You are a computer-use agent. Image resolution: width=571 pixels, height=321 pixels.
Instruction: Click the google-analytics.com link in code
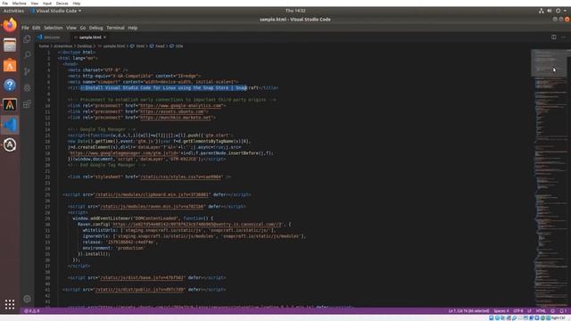click(180, 105)
